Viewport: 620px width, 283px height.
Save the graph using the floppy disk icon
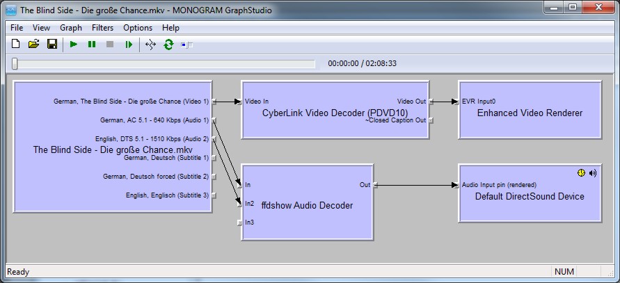click(x=51, y=45)
